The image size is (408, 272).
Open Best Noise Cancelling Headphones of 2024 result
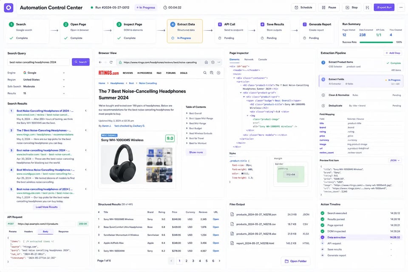point(45,111)
